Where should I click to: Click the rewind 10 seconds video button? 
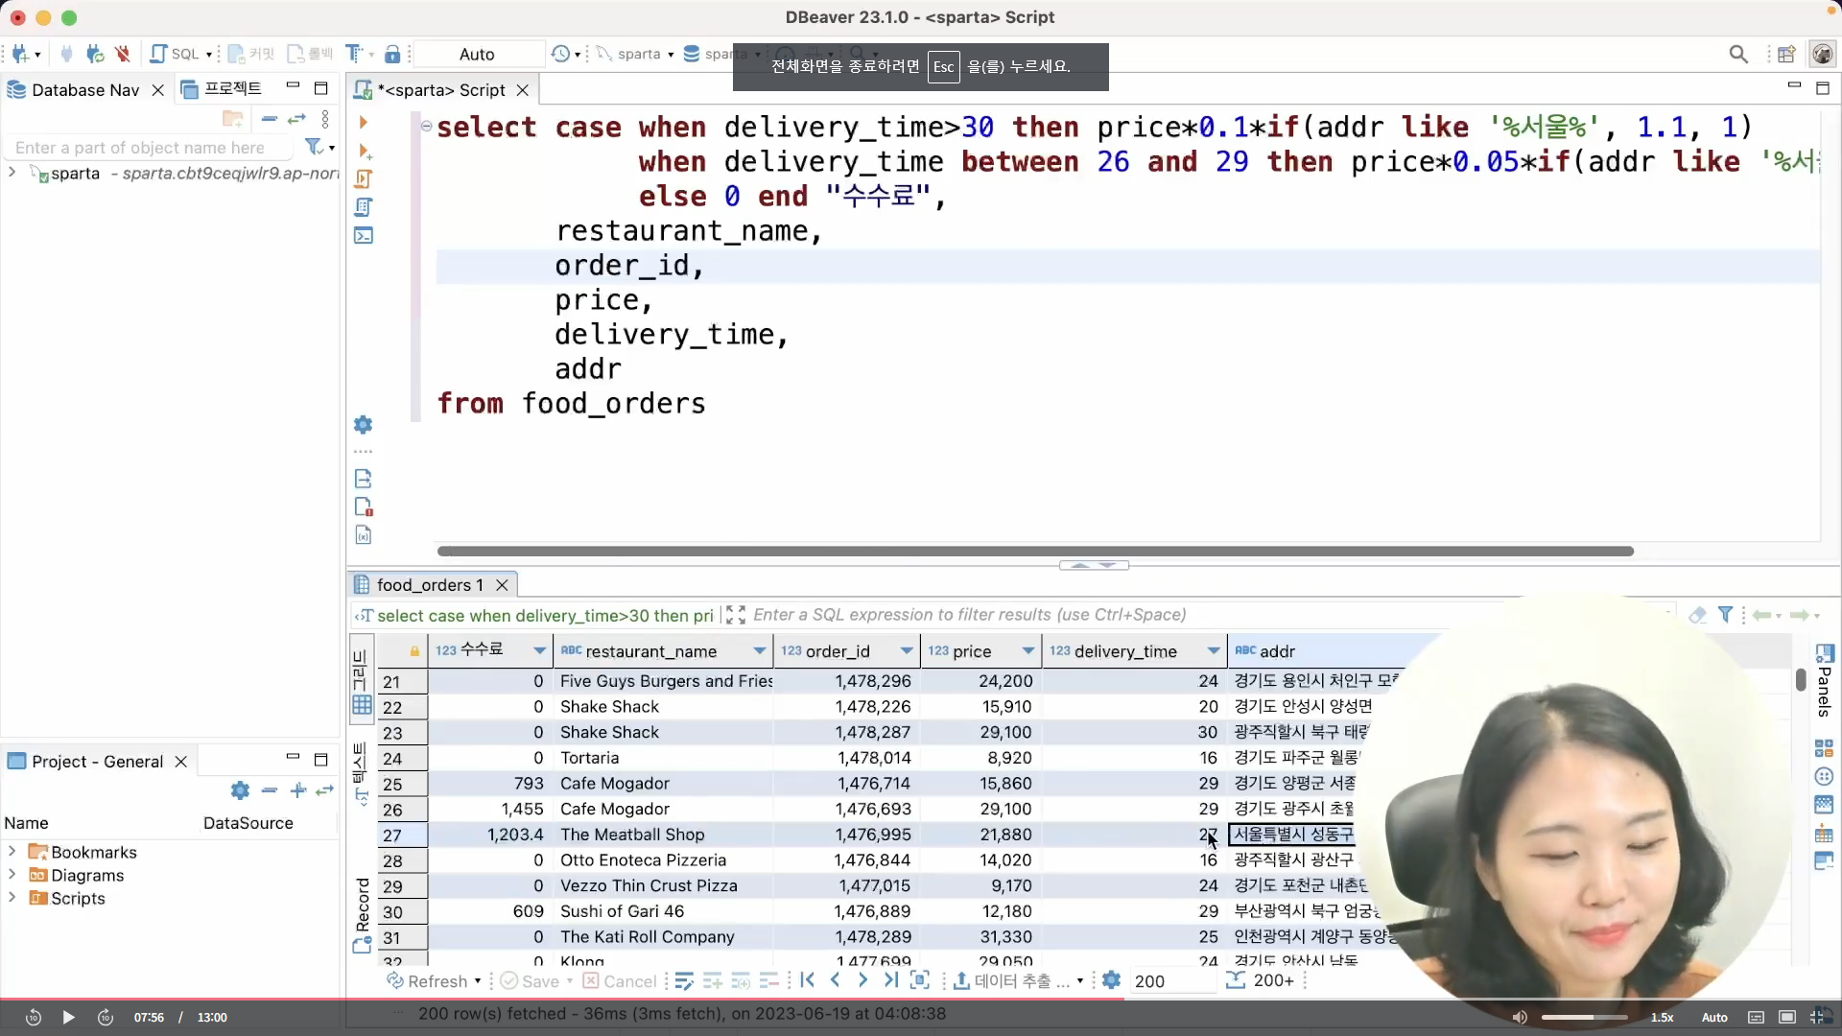(x=33, y=1018)
